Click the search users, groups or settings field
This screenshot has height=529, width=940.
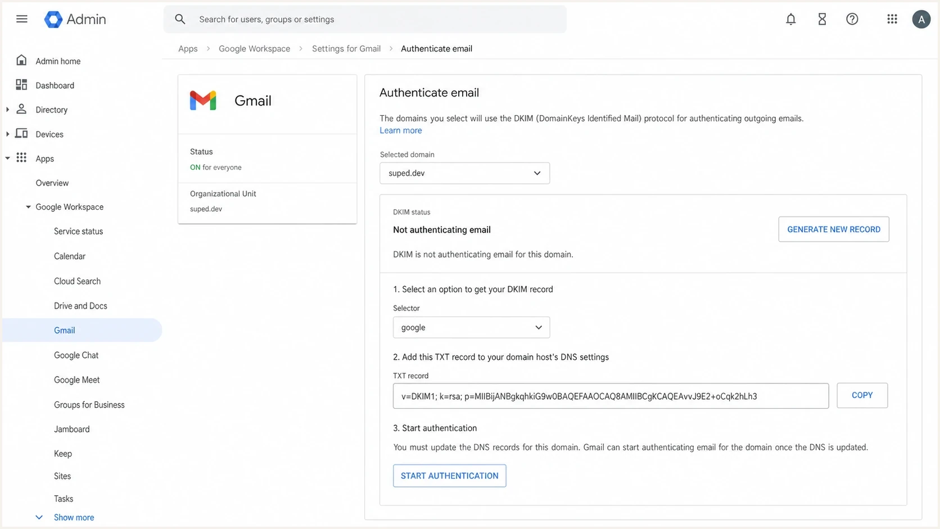(364, 19)
